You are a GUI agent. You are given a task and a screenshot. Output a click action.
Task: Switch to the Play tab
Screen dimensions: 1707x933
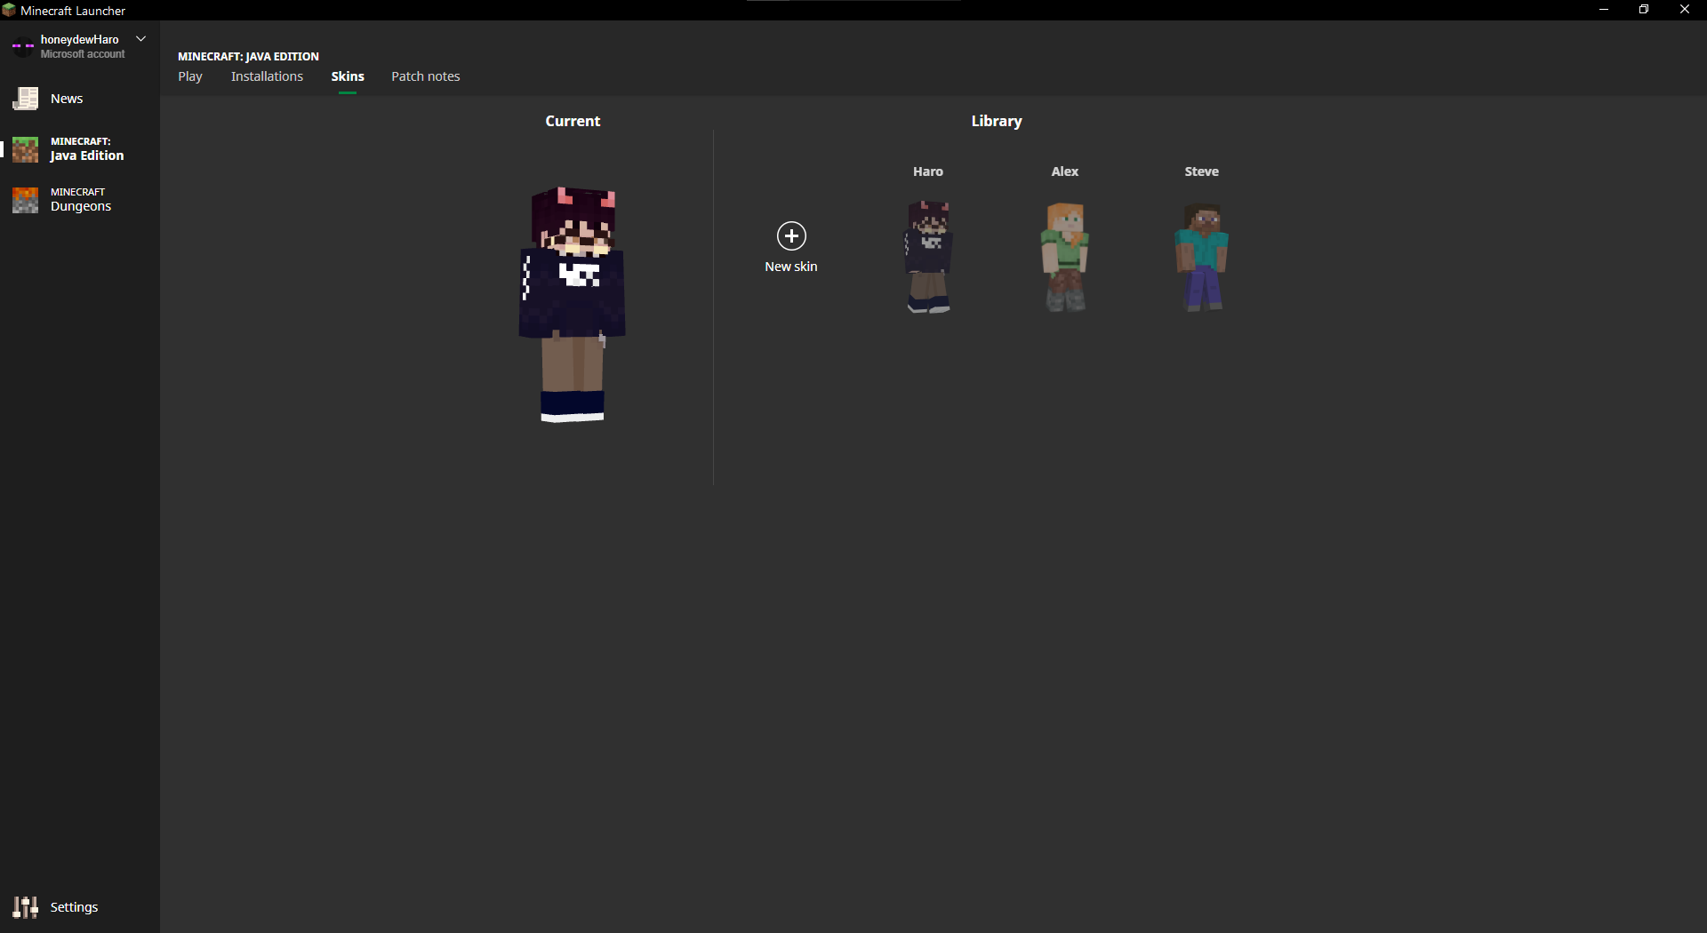tap(190, 76)
